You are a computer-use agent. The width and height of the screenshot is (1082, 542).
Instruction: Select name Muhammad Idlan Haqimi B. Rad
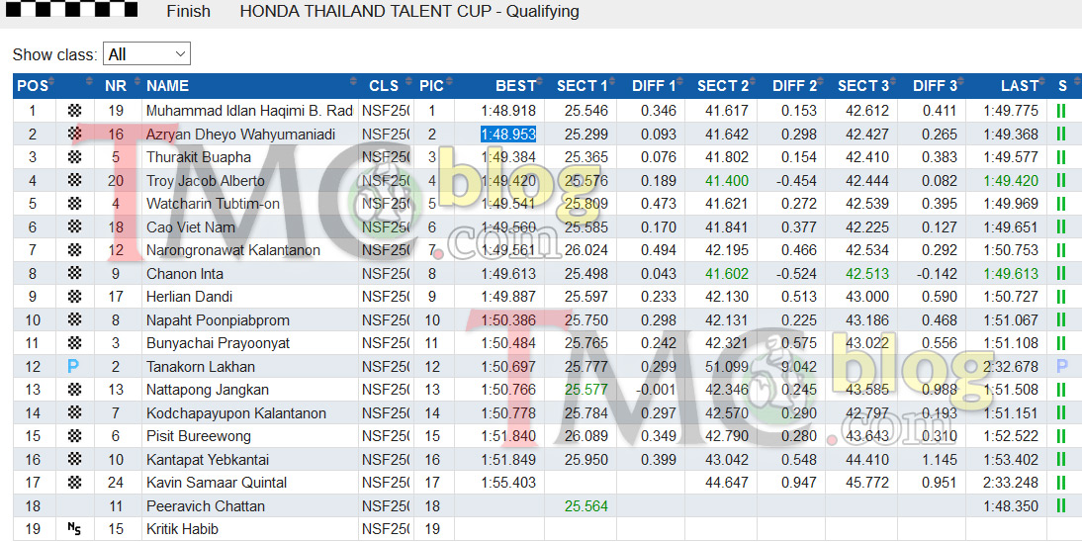249,111
